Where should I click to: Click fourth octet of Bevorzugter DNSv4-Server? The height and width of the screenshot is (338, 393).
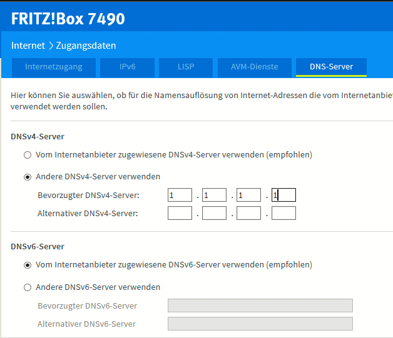(x=283, y=196)
